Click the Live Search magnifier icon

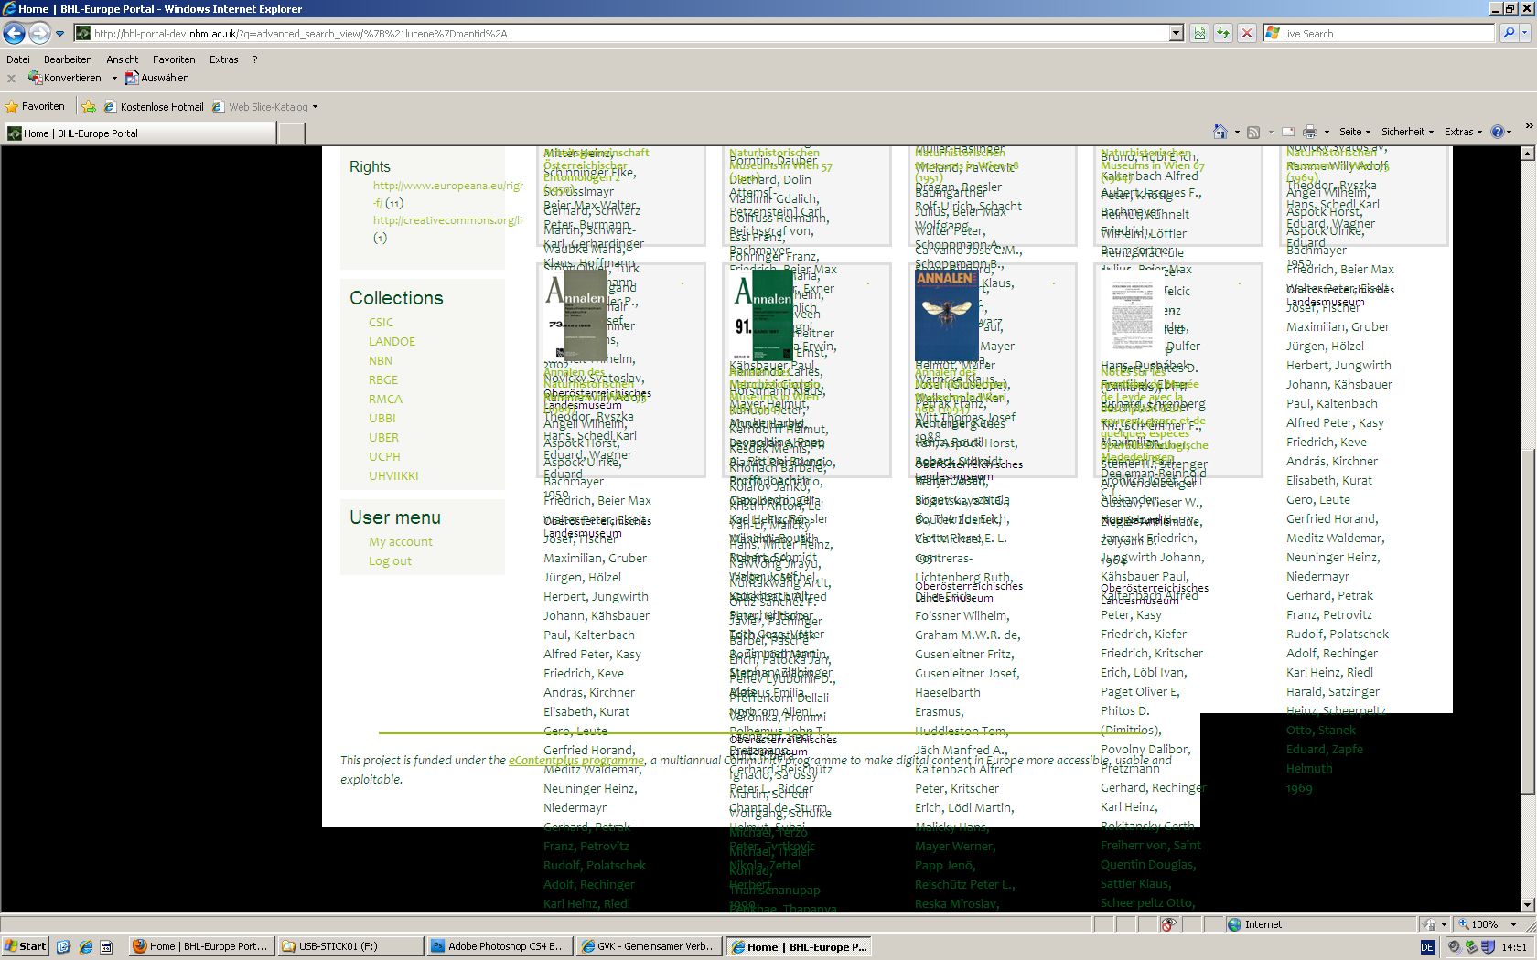click(x=1509, y=34)
